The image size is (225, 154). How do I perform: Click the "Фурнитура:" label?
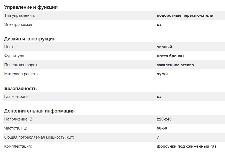click(x=15, y=56)
